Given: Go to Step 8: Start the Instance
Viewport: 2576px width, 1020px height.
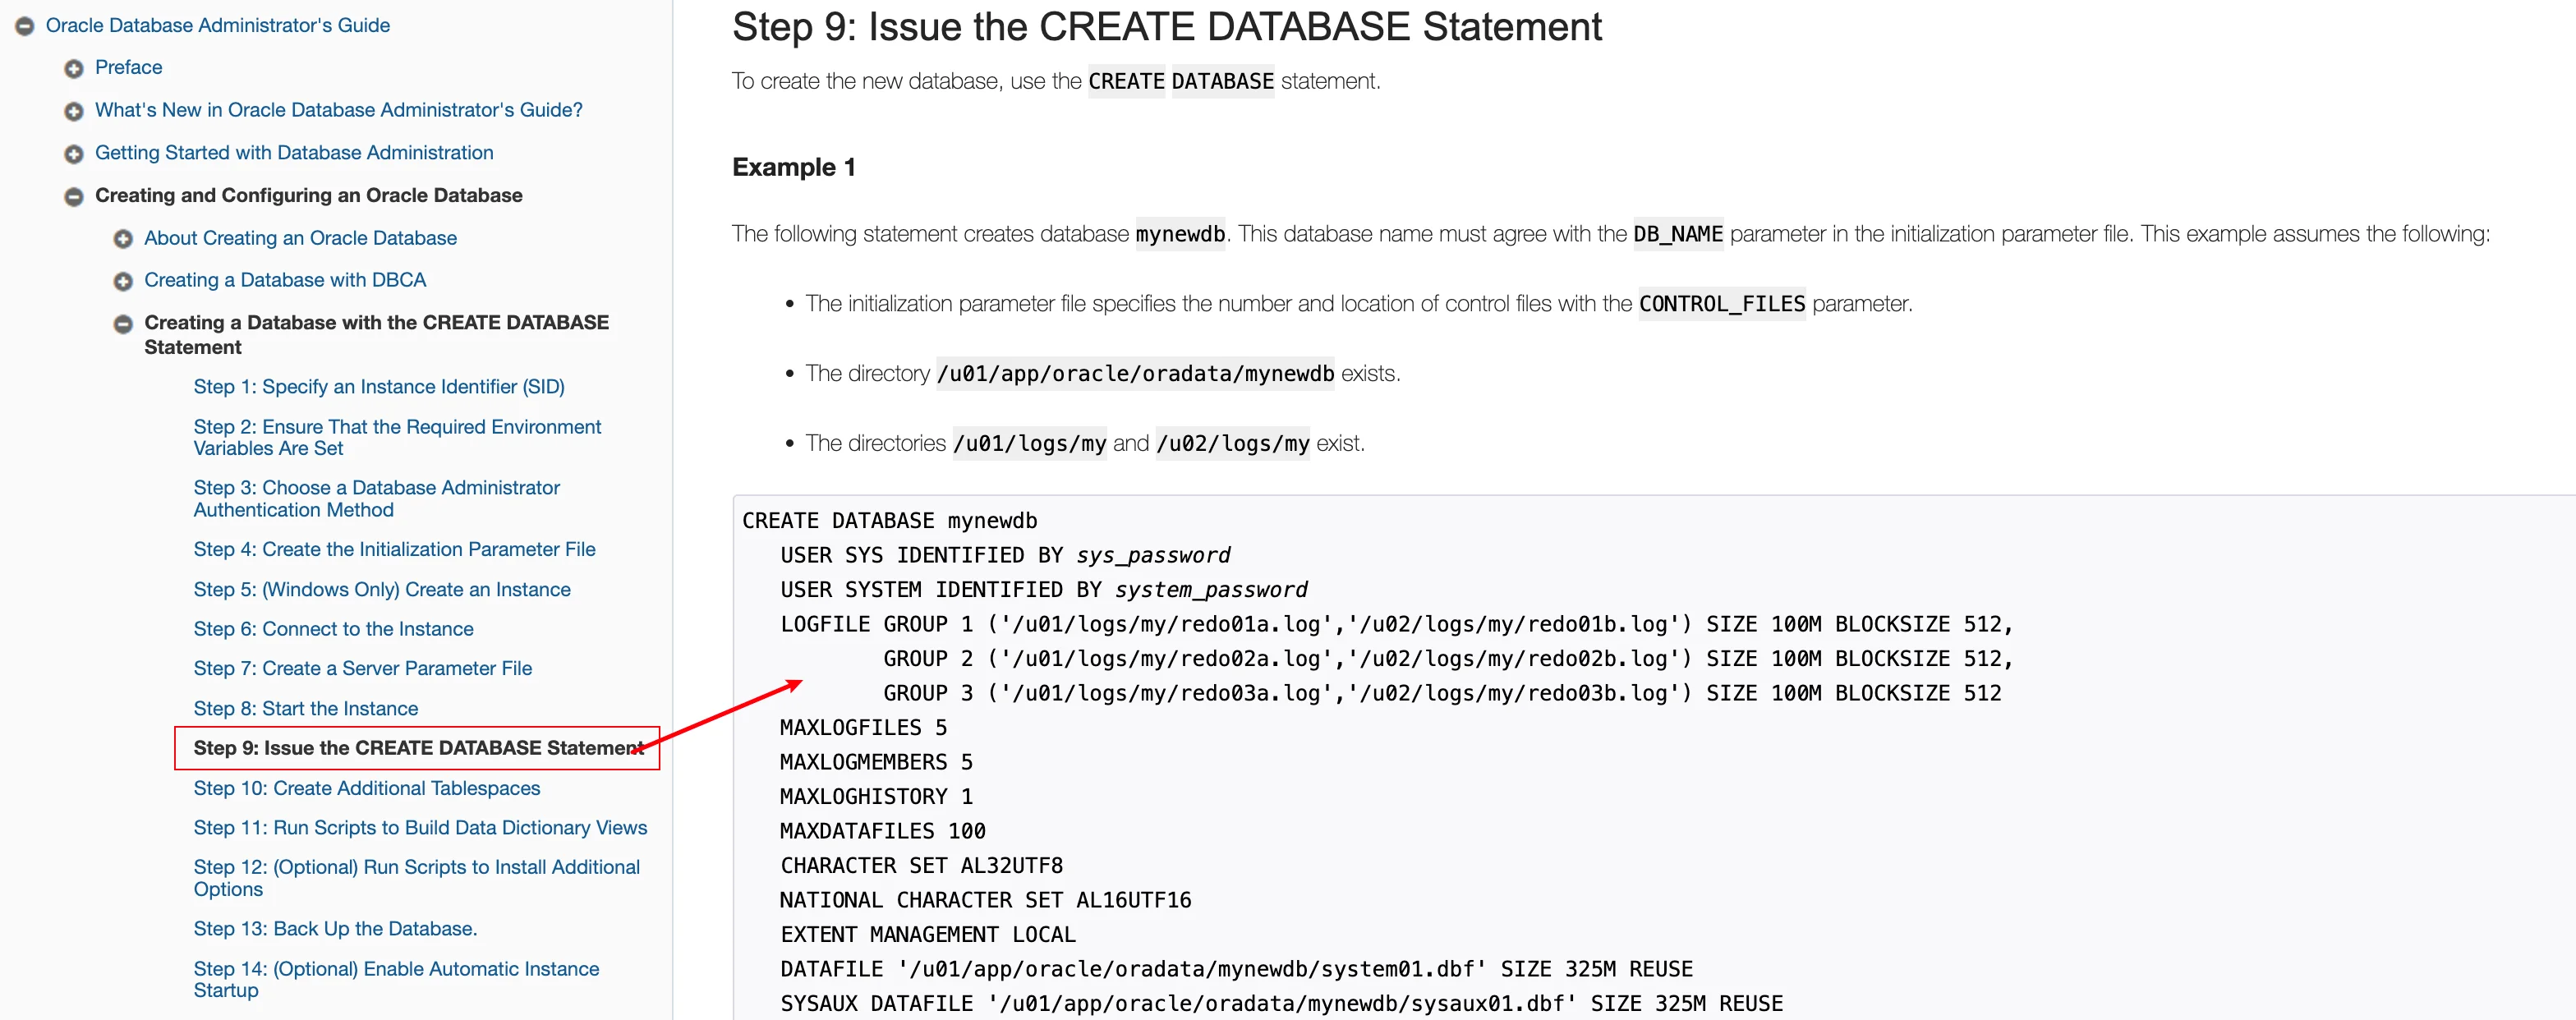Looking at the screenshot, I should point(305,708).
